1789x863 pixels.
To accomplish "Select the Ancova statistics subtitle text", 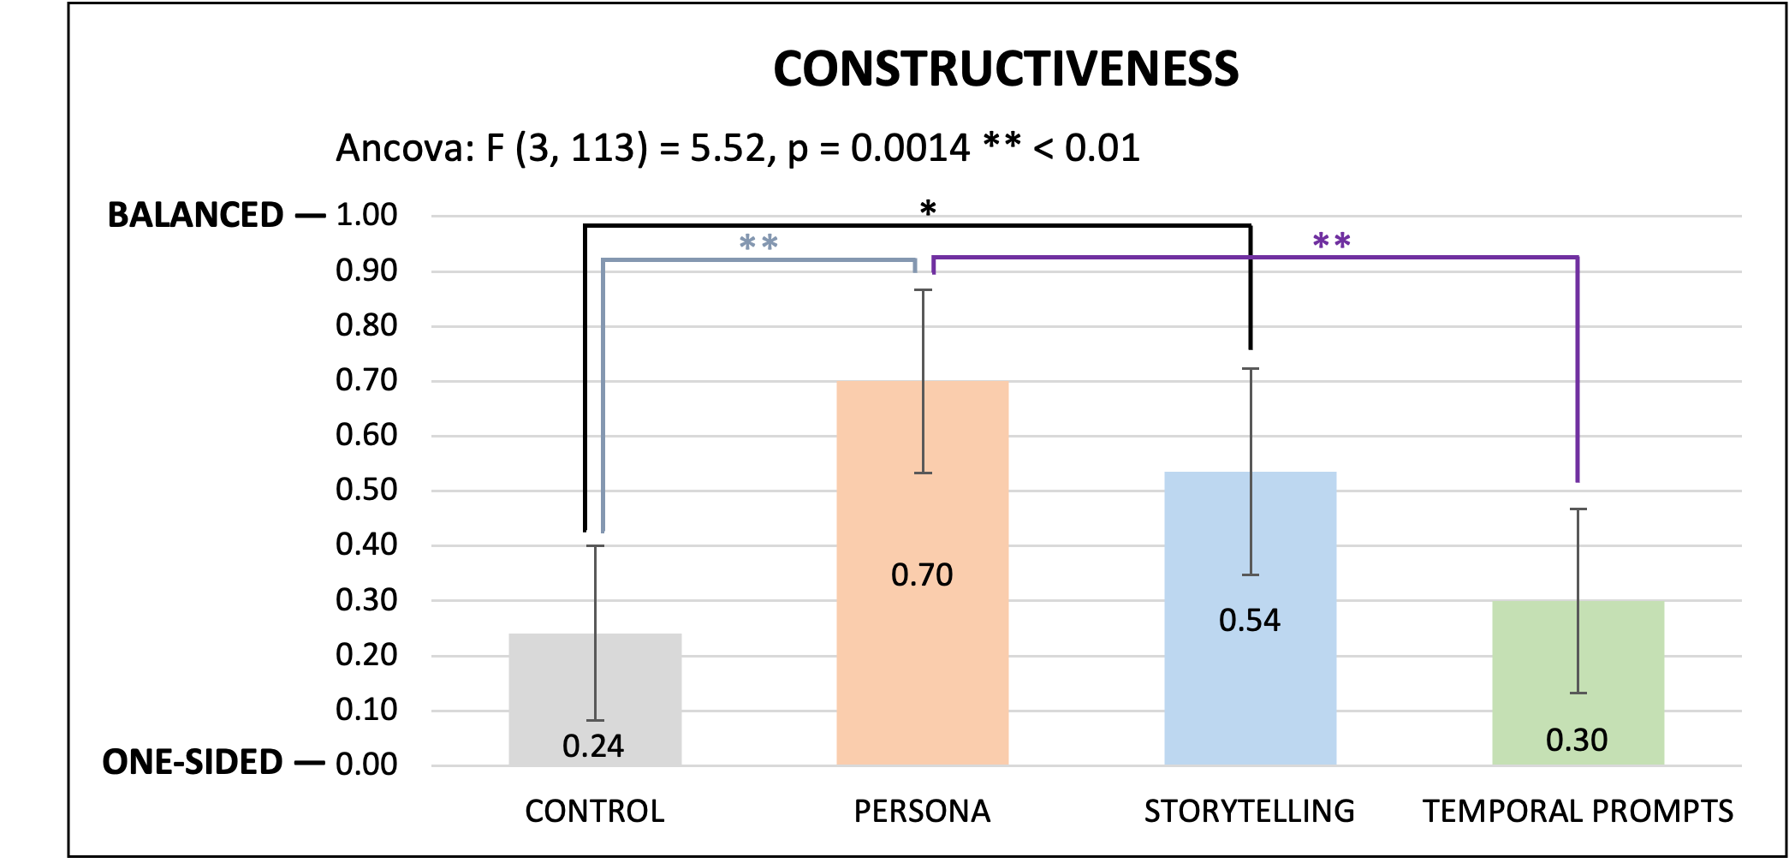I will pos(737,148).
